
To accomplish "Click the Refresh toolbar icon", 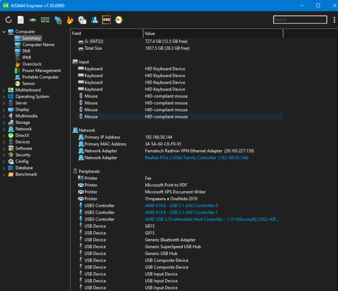I will pyautogui.click(x=9, y=20).
